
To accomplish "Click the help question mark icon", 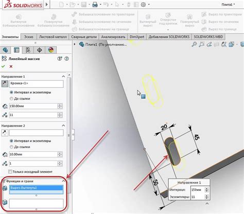I will tap(66, 59).
